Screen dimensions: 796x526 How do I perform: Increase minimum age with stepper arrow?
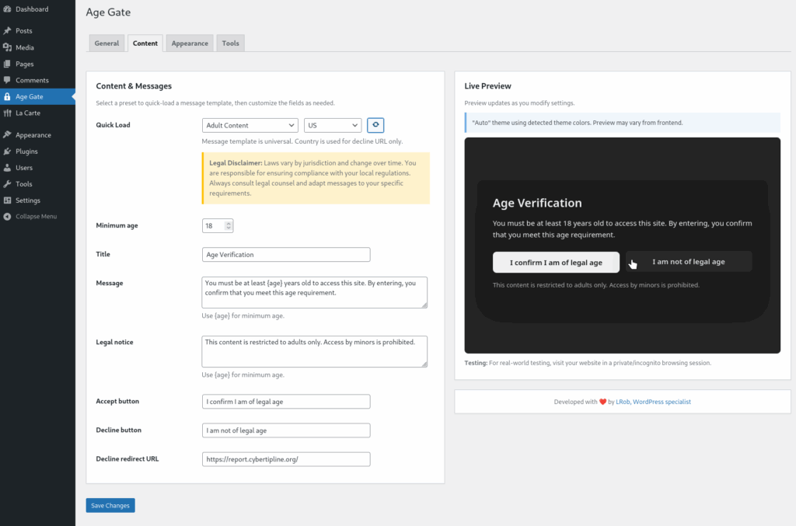[x=228, y=223]
